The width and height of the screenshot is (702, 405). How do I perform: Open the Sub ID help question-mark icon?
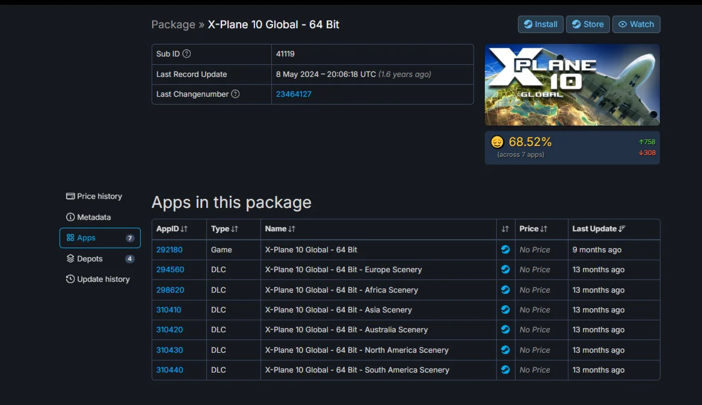[x=186, y=53]
